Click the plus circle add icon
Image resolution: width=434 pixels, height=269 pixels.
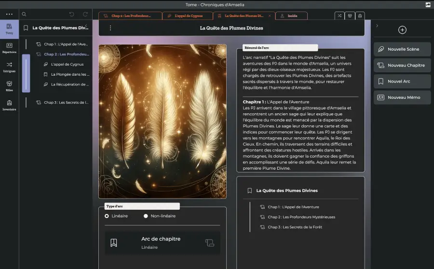(x=402, y=30)
